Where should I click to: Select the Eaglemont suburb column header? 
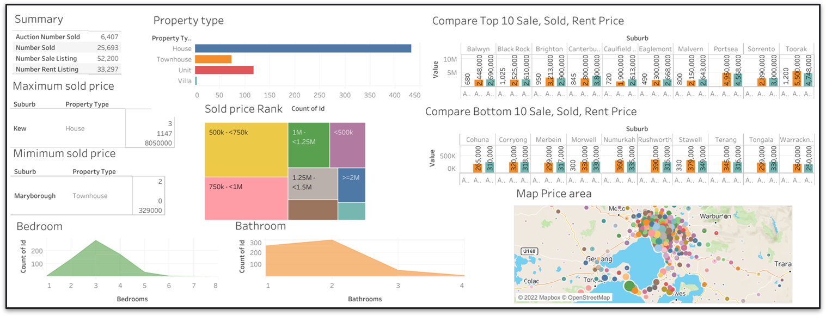(x=655, y=49)
